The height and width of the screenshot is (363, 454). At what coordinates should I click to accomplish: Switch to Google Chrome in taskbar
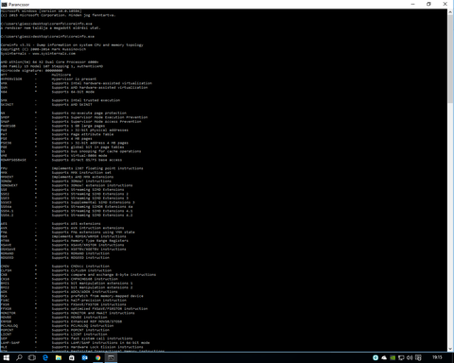point(98,357)
